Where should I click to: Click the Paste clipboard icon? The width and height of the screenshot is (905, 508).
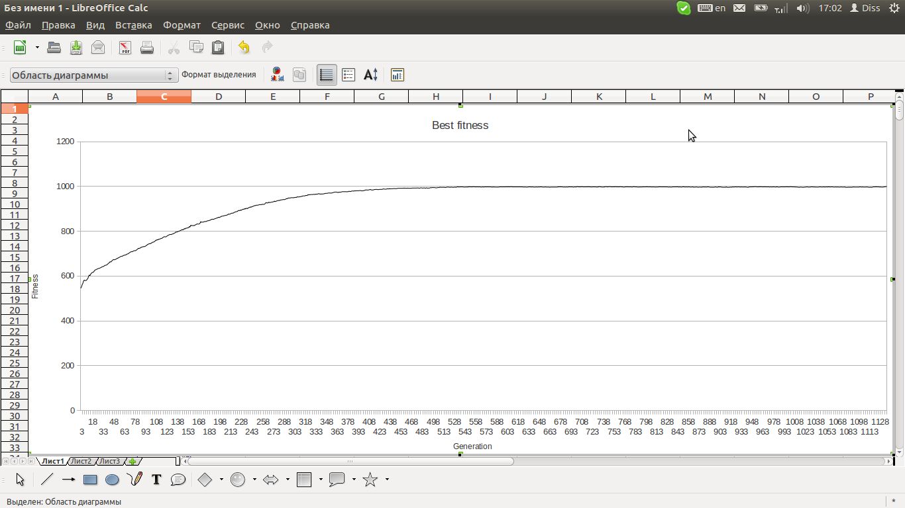pos(217,48)
